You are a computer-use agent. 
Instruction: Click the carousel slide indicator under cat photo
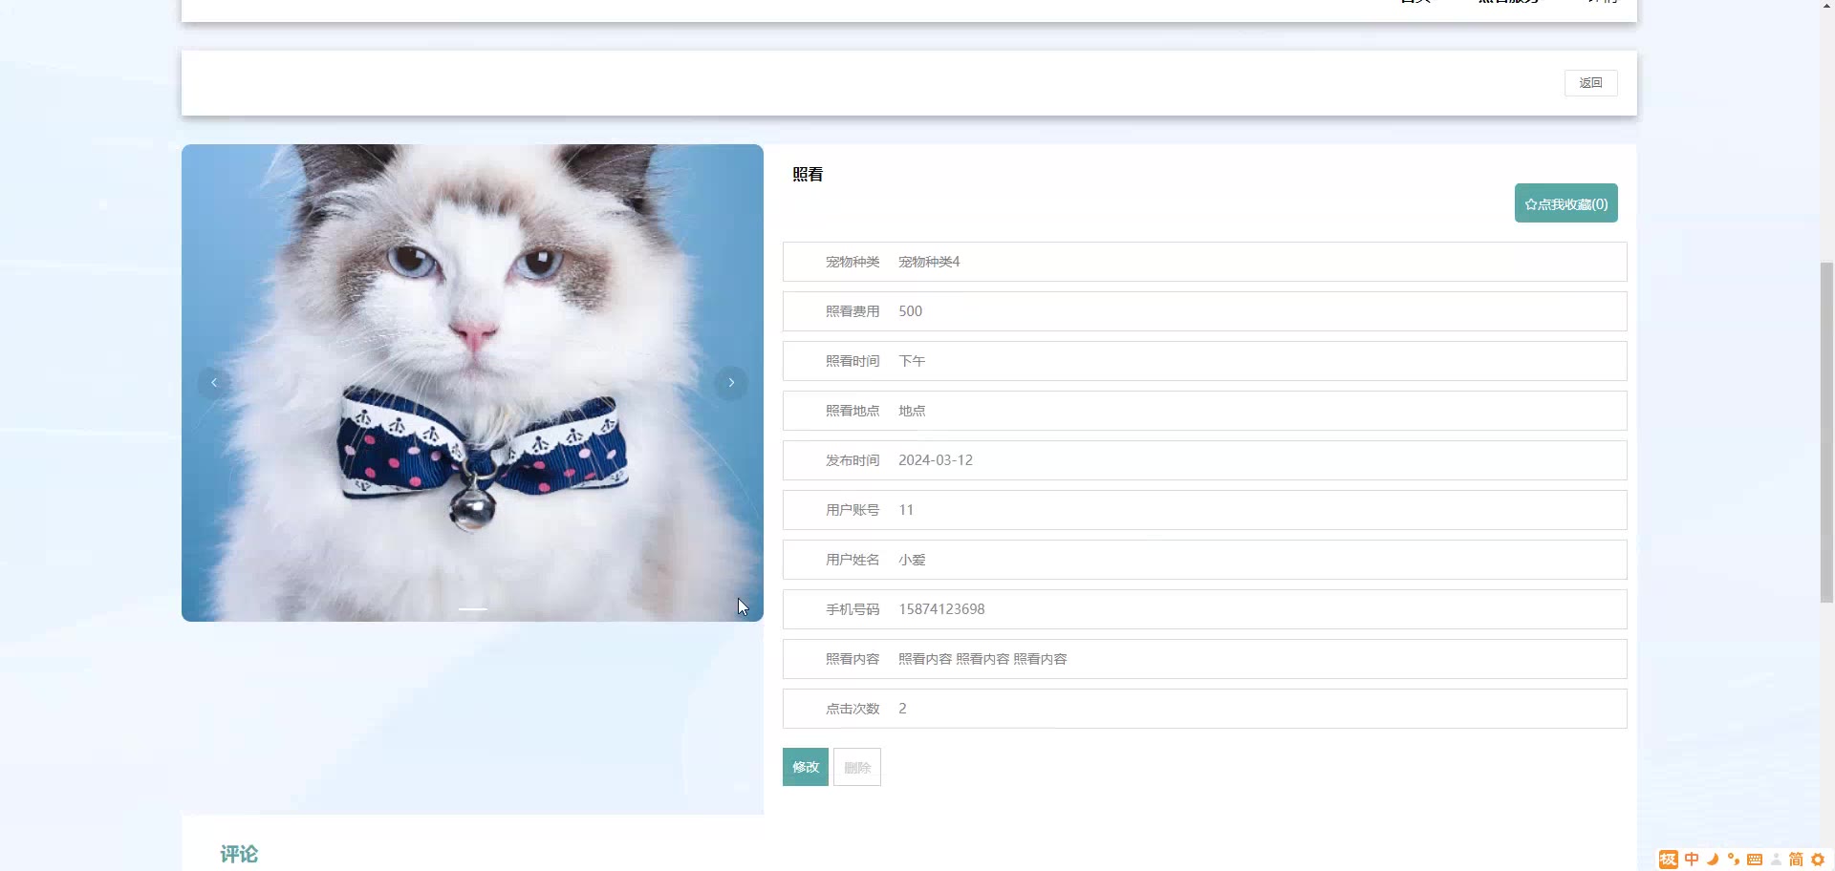tap(472, 608)
